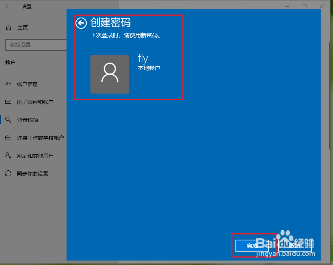Click the back arrow at top-left of Settings
The width and height of the screenshot is (333, 265).
(x=7, y=6)
